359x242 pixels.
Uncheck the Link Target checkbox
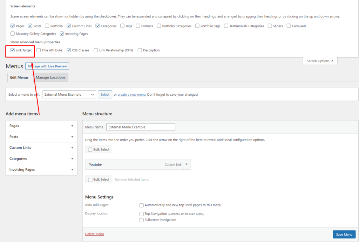(12, 50)
